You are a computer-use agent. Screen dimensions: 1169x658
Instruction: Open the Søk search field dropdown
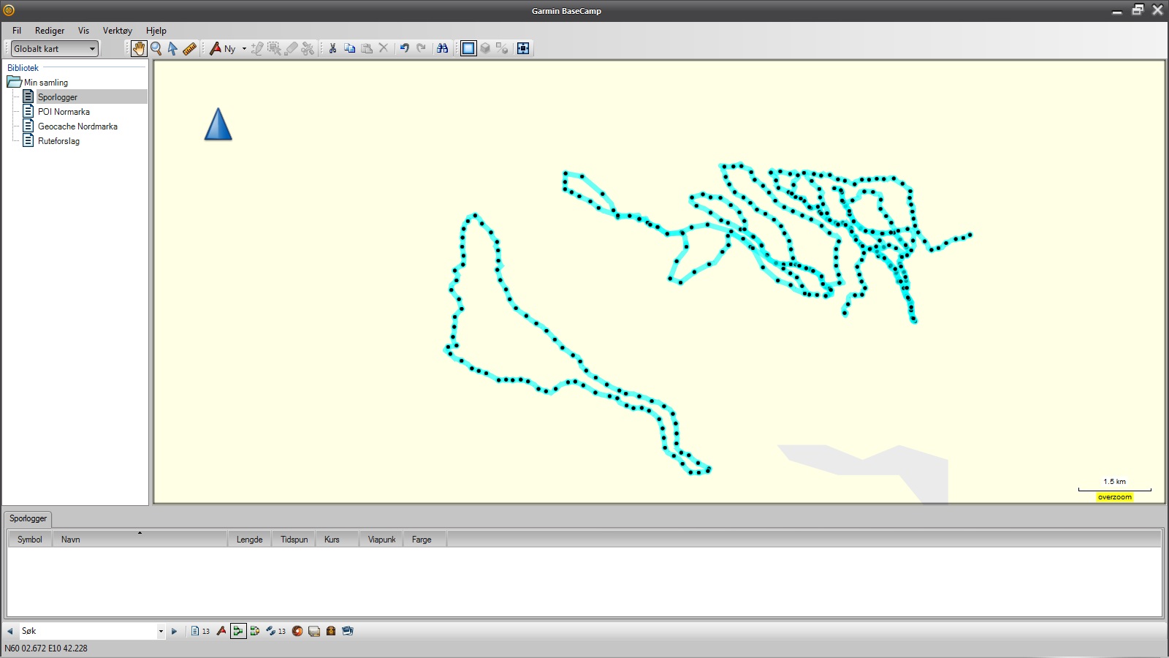click(x=161, y=631)
